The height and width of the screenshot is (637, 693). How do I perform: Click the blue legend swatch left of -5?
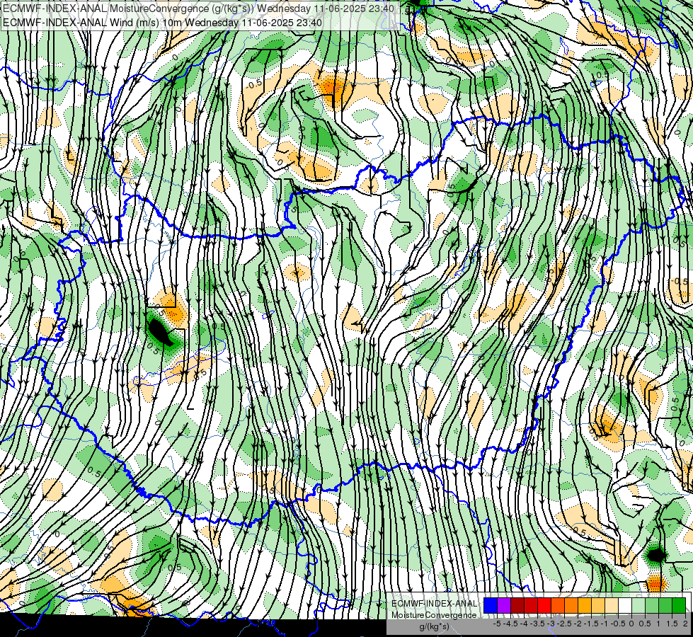pos(491,606)
